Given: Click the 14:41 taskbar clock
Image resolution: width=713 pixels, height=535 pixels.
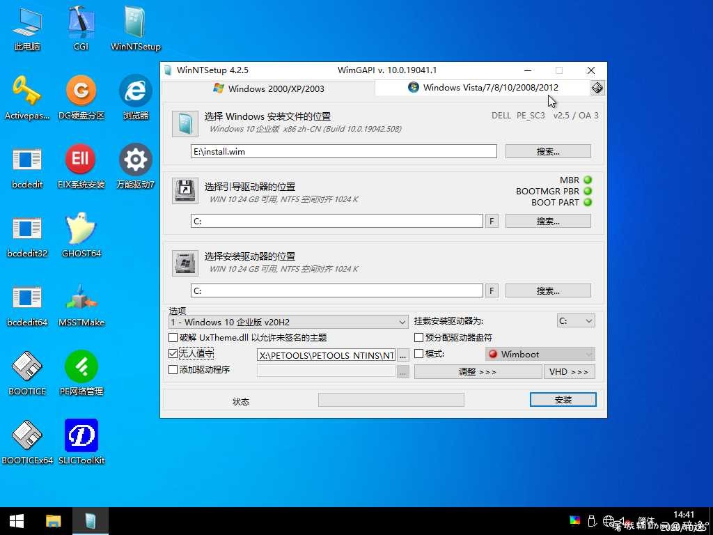Looking at the screenshot, I should pyautogui.click(x=684, y=515).
